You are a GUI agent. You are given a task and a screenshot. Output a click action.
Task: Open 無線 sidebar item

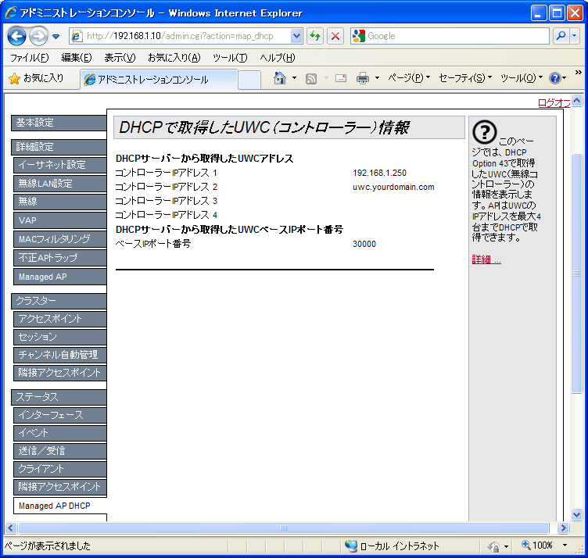pos(60,202)
